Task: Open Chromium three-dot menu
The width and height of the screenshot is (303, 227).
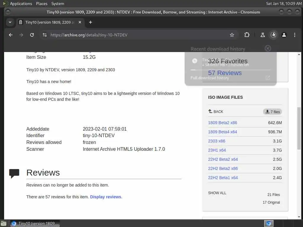Action: 294,35
